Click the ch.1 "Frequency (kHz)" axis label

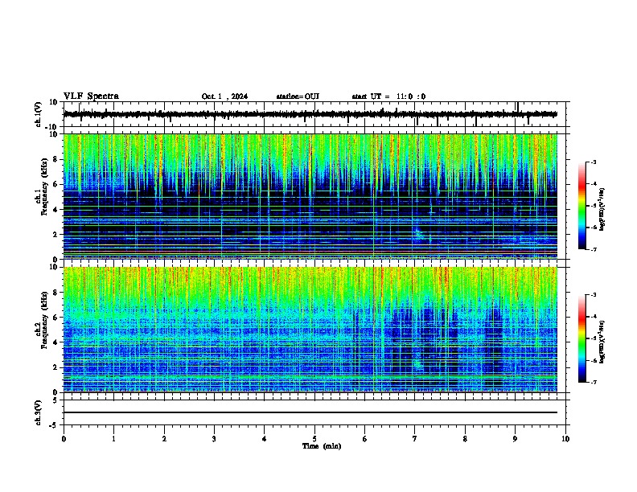click(x=44, y=187)
